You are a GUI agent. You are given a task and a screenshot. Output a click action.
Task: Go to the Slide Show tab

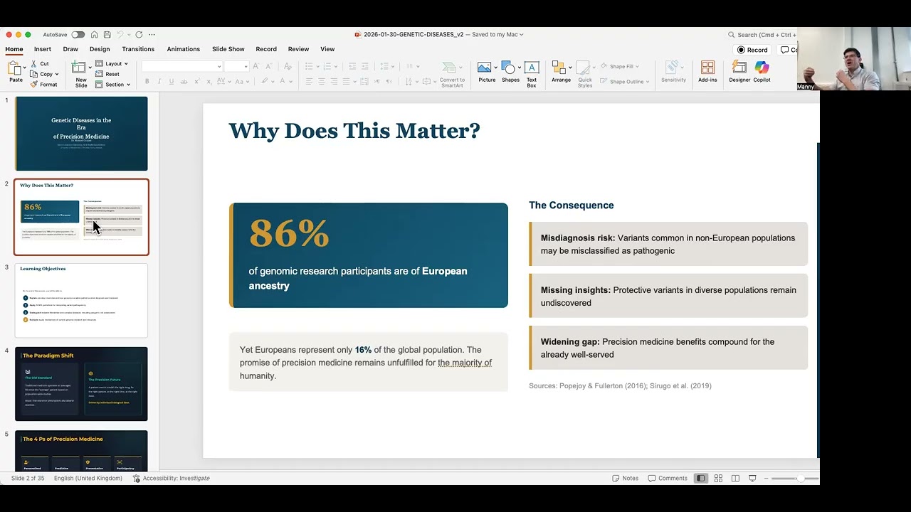coord(228,49)
